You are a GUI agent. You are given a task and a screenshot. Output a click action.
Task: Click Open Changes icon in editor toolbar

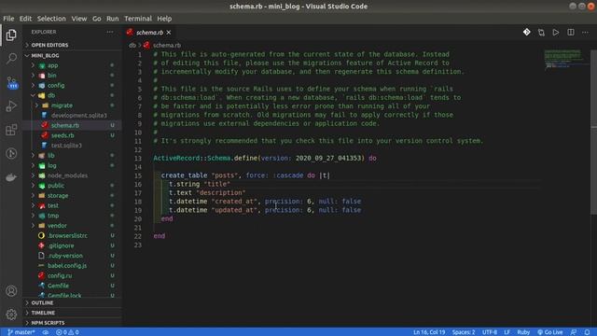[x=541, y=33]
